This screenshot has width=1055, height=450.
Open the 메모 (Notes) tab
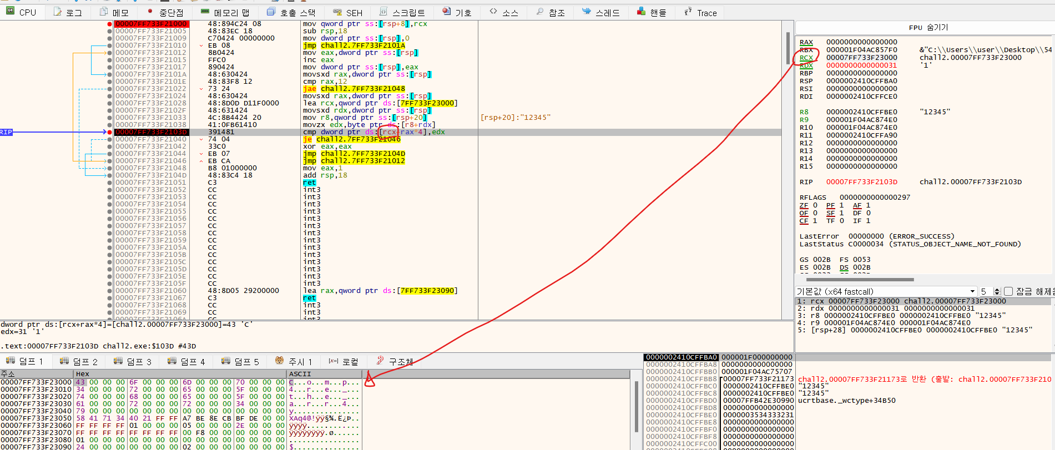pyautogui.click(x=114, y=12)
